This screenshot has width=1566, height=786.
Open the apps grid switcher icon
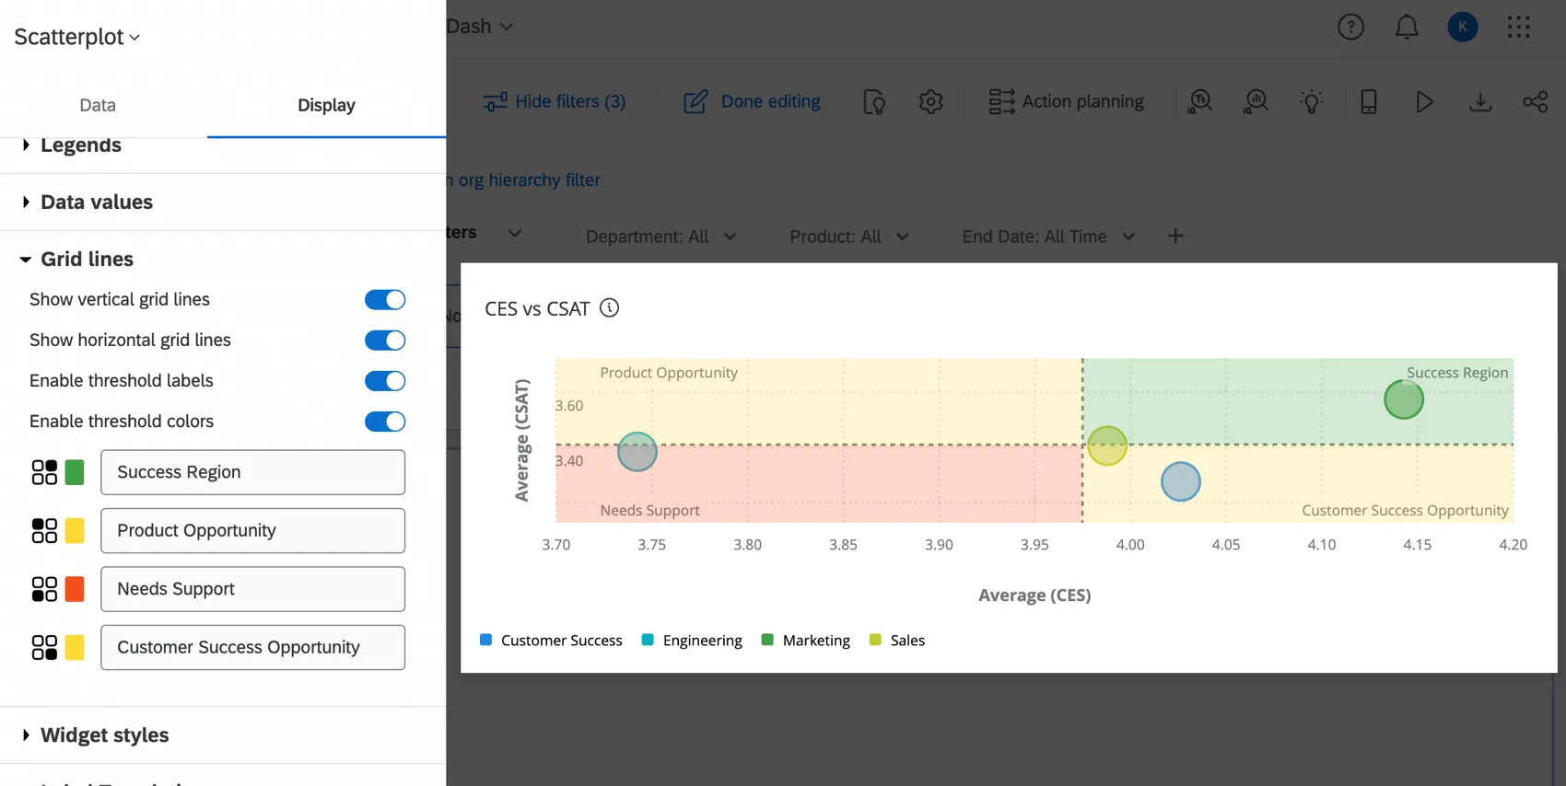pos(1518,27)
